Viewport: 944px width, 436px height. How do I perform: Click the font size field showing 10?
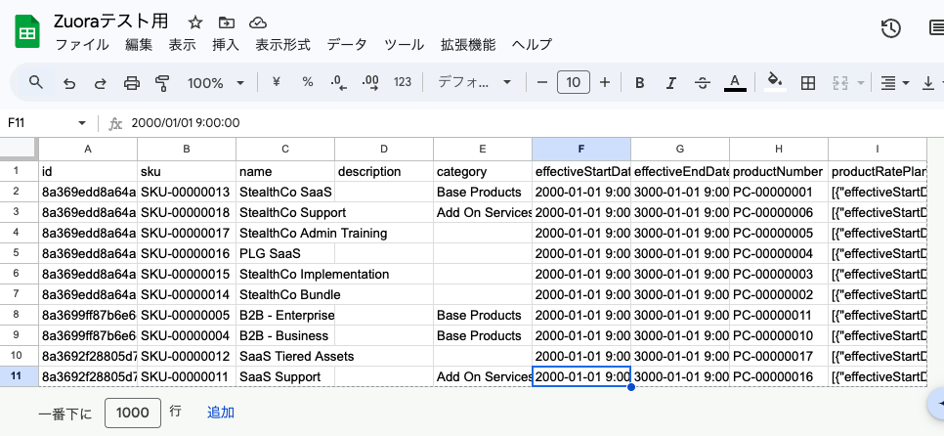point(573,82)
